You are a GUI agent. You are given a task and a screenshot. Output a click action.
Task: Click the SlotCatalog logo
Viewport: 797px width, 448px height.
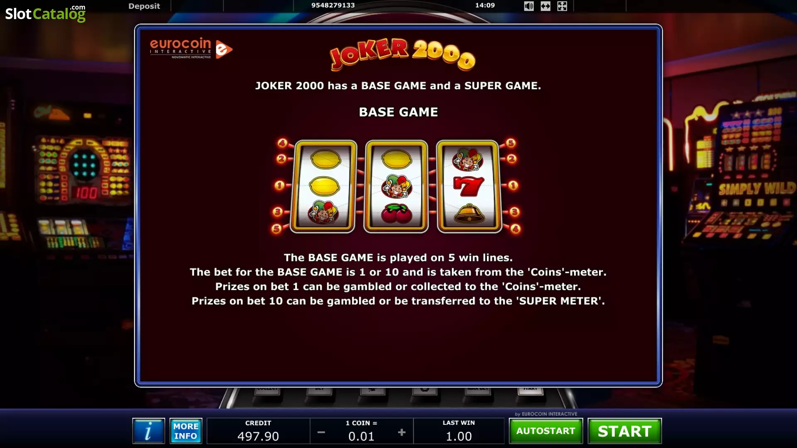pos(45,13)
